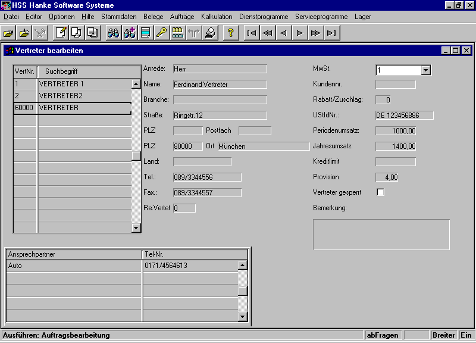Jump to first record with toolbar arrow

(252, 33)
